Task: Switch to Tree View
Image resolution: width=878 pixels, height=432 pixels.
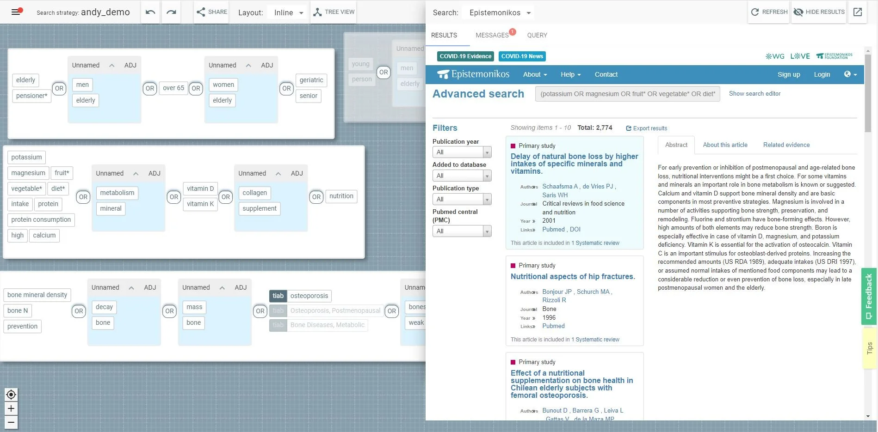Action: pyautogui.click(x=334, y=12)
